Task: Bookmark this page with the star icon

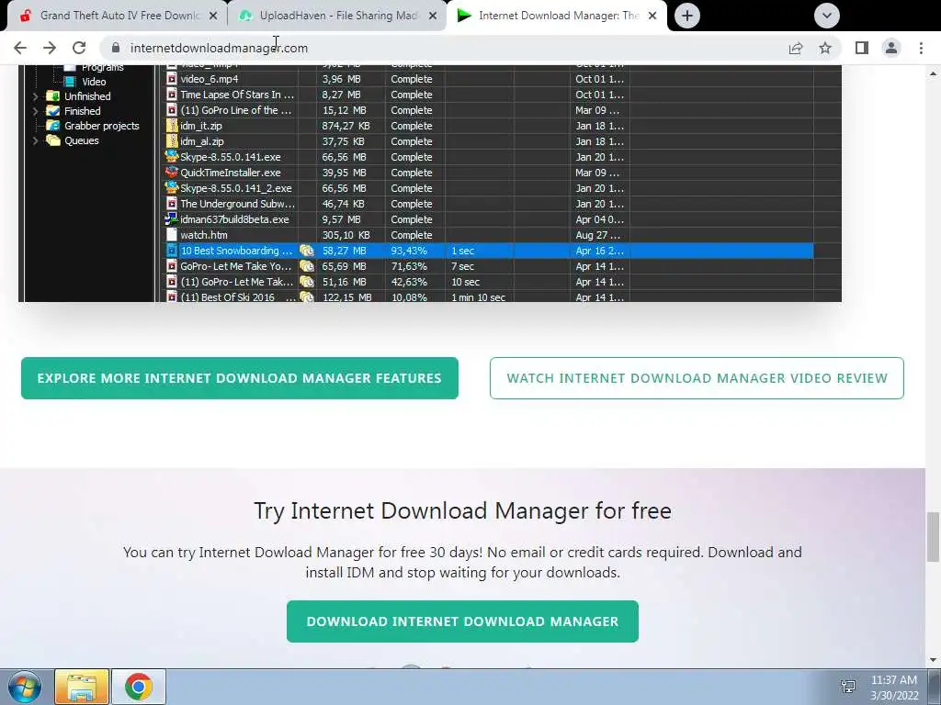Action: click(826, 48)
